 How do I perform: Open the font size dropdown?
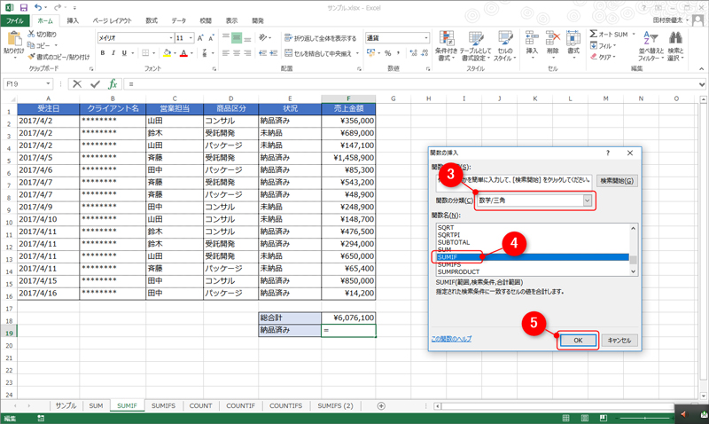click(191, 38)
